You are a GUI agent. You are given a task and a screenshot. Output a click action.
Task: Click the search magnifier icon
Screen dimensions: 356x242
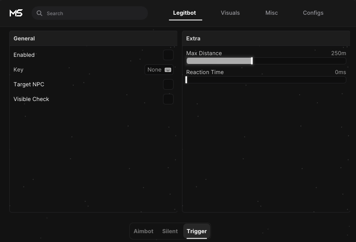[40, 13]
